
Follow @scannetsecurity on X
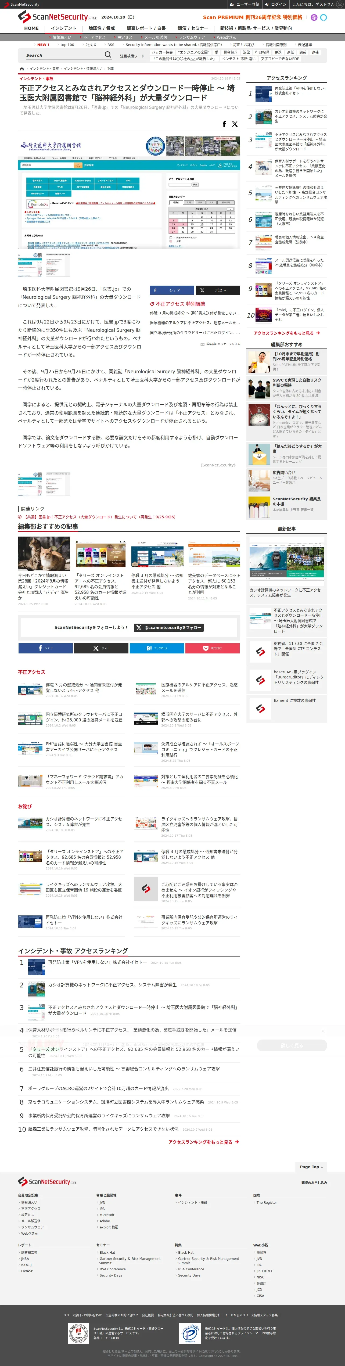[x=168, y=627]
